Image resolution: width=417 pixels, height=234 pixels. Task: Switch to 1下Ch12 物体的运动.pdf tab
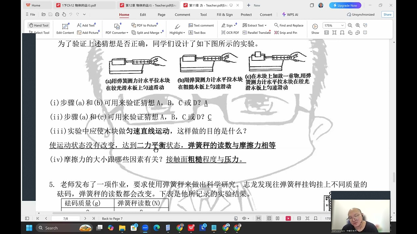[x=84, y=5]
